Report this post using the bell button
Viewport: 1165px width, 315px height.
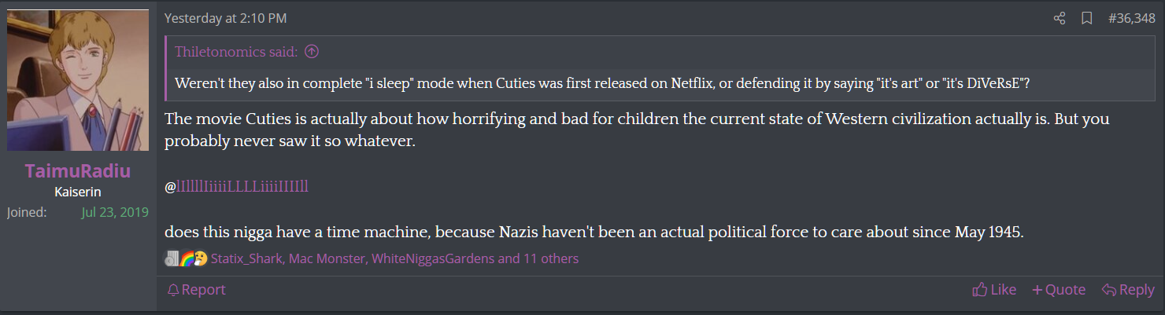click(x=196, y=290)
